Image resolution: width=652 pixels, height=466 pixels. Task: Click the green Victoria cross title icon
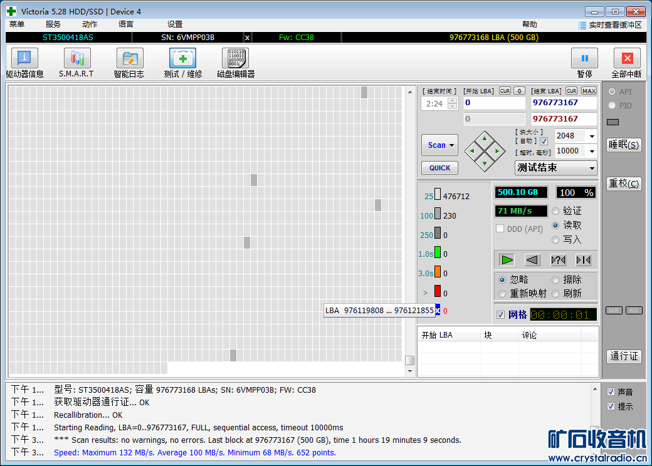(11, 11)
